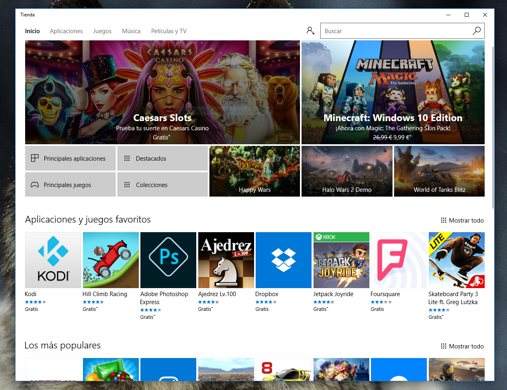Open Principales aplicaciones button
The image size is (507, 390).
(70, 158)
